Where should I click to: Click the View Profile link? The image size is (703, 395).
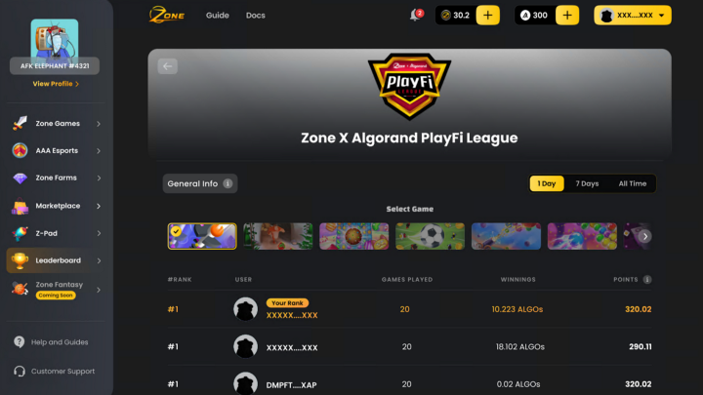[x=56, y=84]
